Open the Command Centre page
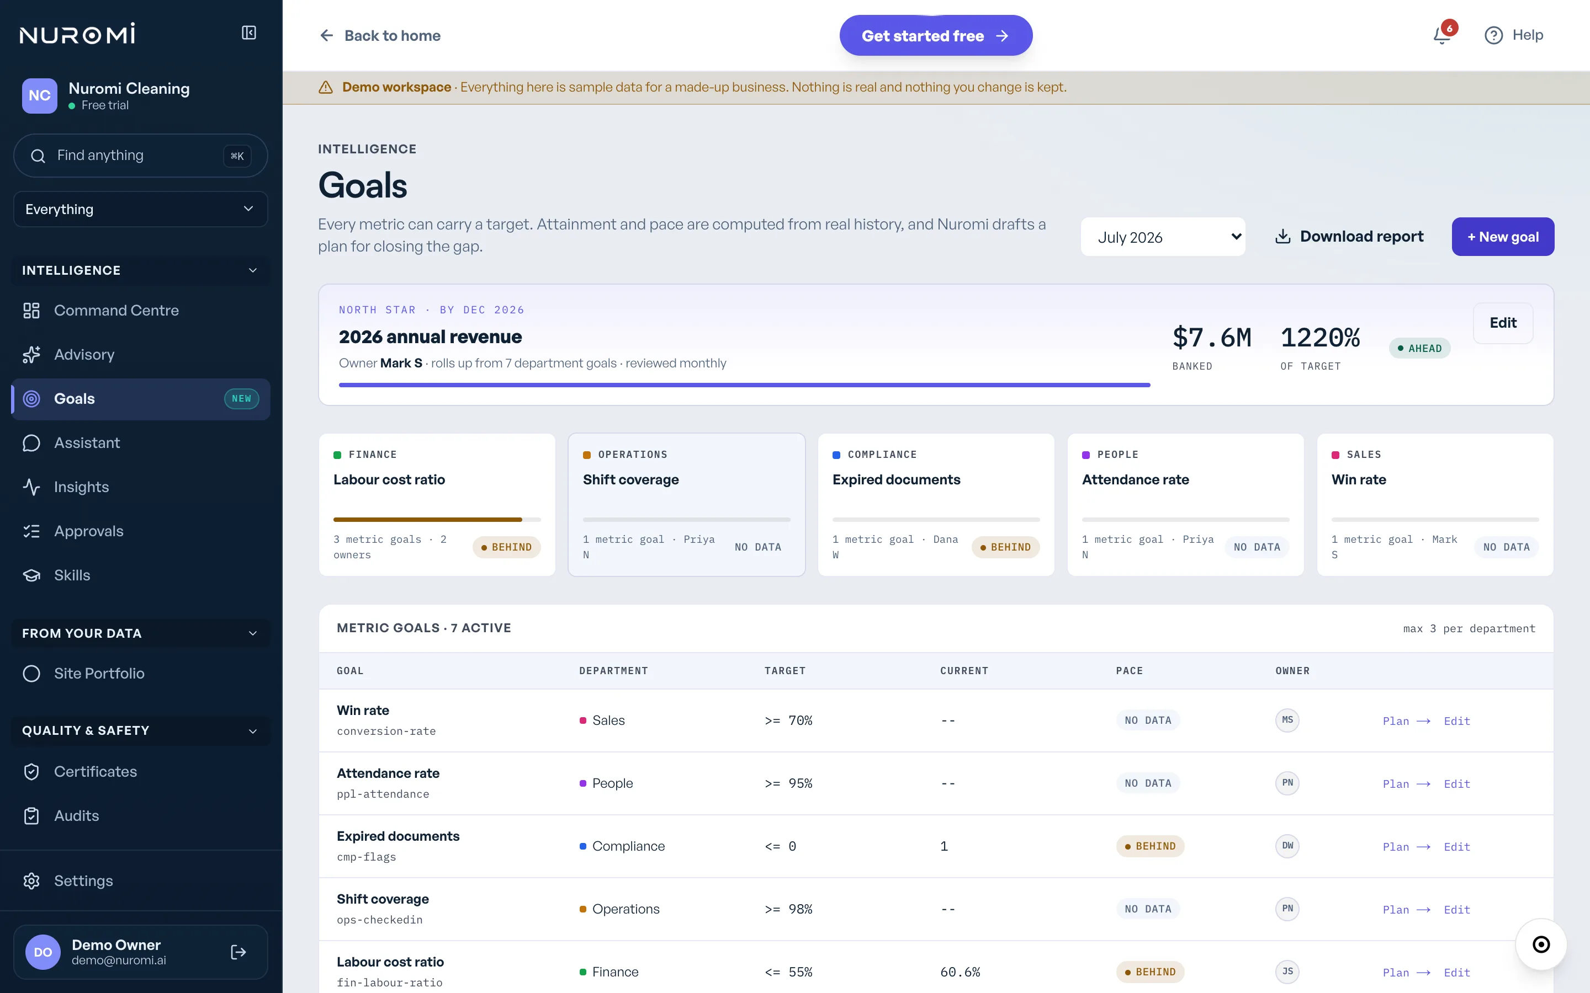This screenshot has width=1590, height=993. coord(141,311)
